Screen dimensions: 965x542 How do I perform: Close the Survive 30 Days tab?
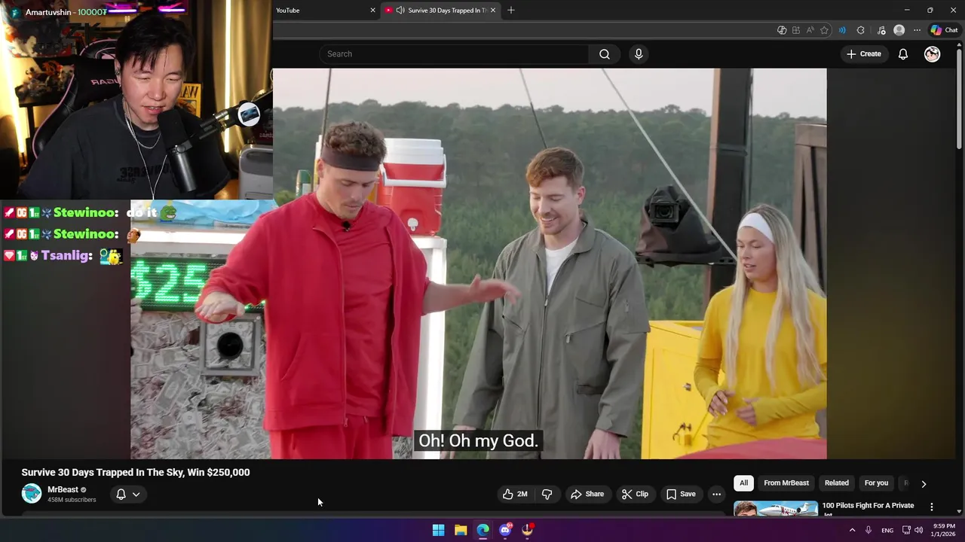coord(493,11)
